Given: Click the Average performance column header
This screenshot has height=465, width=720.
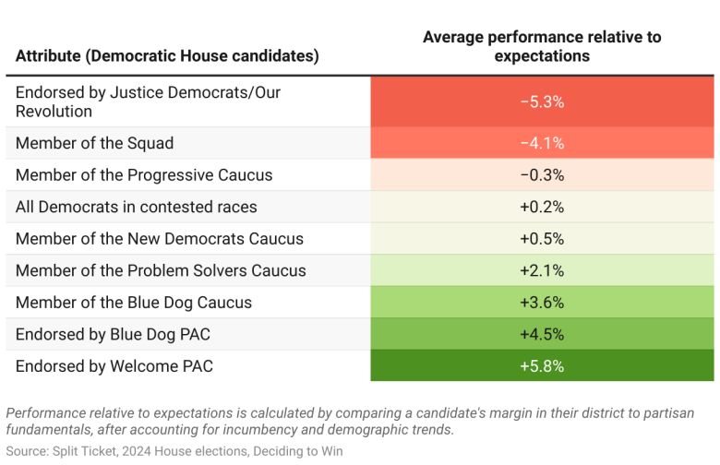Looking at the screenshot, I should point(542,46).
